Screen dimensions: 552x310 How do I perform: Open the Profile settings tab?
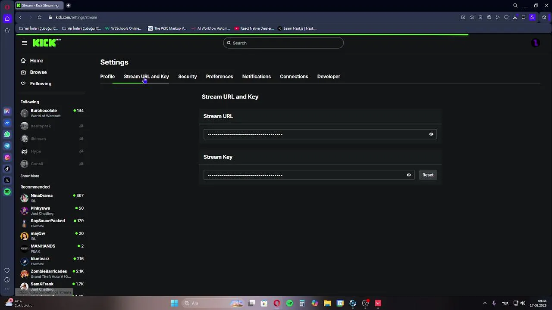click(x=107, y=77)
